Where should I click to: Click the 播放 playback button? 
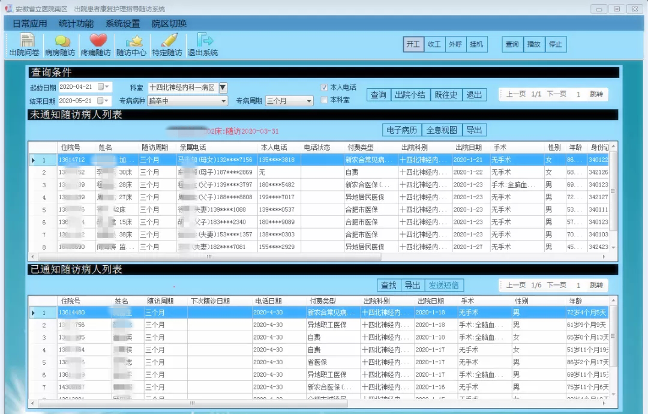(534, 44)
